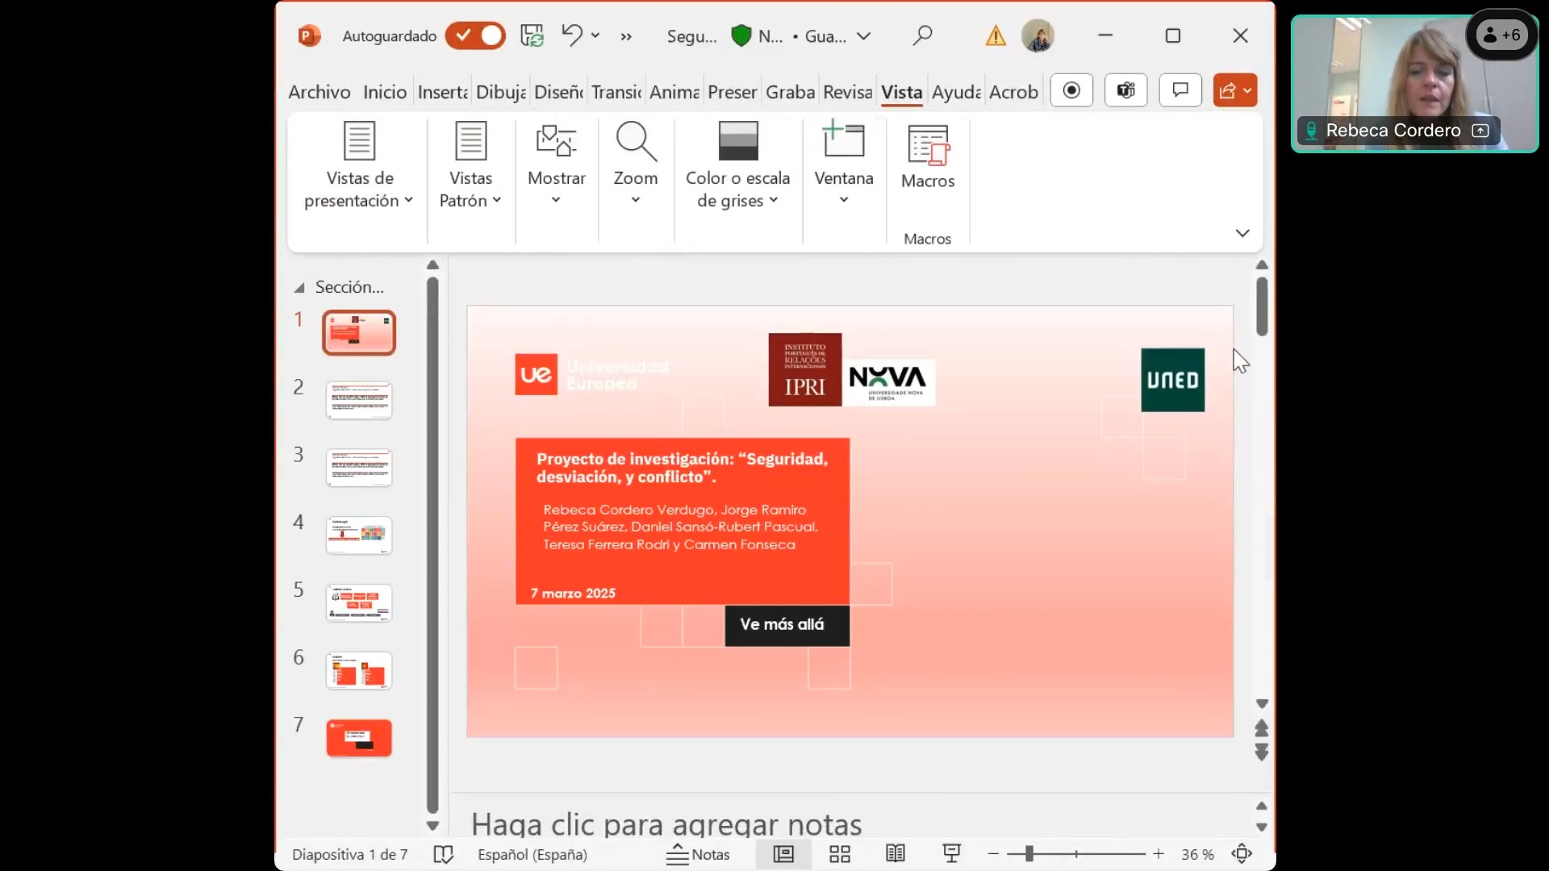Open the file name save dropdown chevron

click(x=864, y=36)
